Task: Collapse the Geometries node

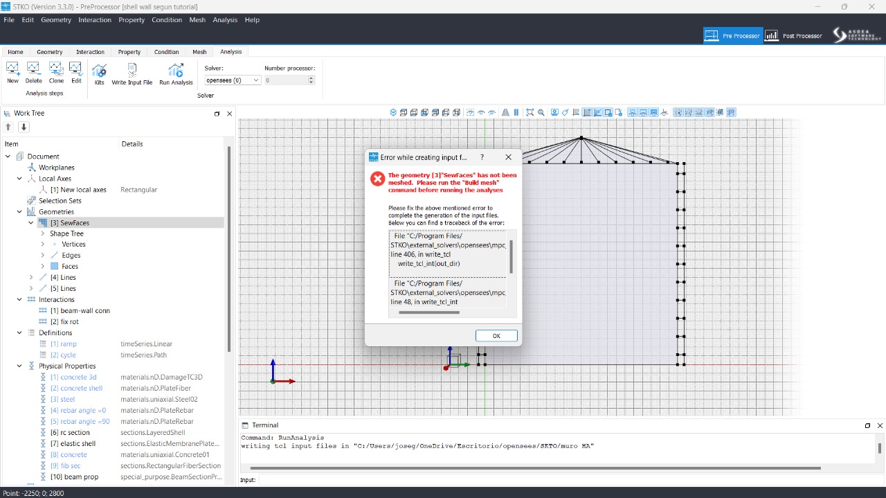Action: click(x=20, y=212)
